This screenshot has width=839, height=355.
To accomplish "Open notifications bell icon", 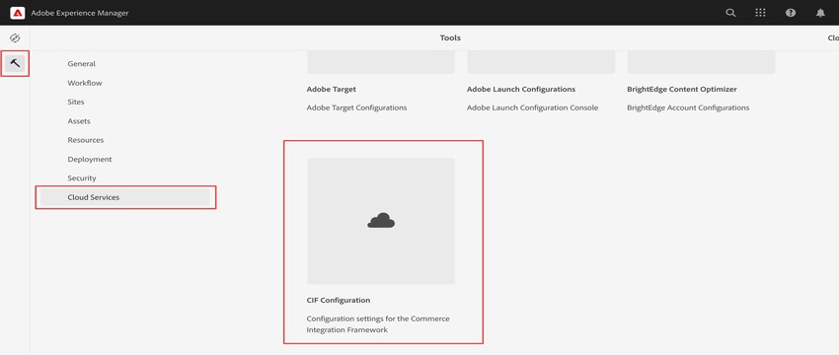I will [x=820, y=13].
